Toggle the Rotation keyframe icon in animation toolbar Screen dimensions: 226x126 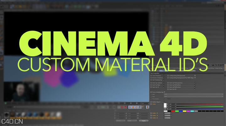pos(136,107)
